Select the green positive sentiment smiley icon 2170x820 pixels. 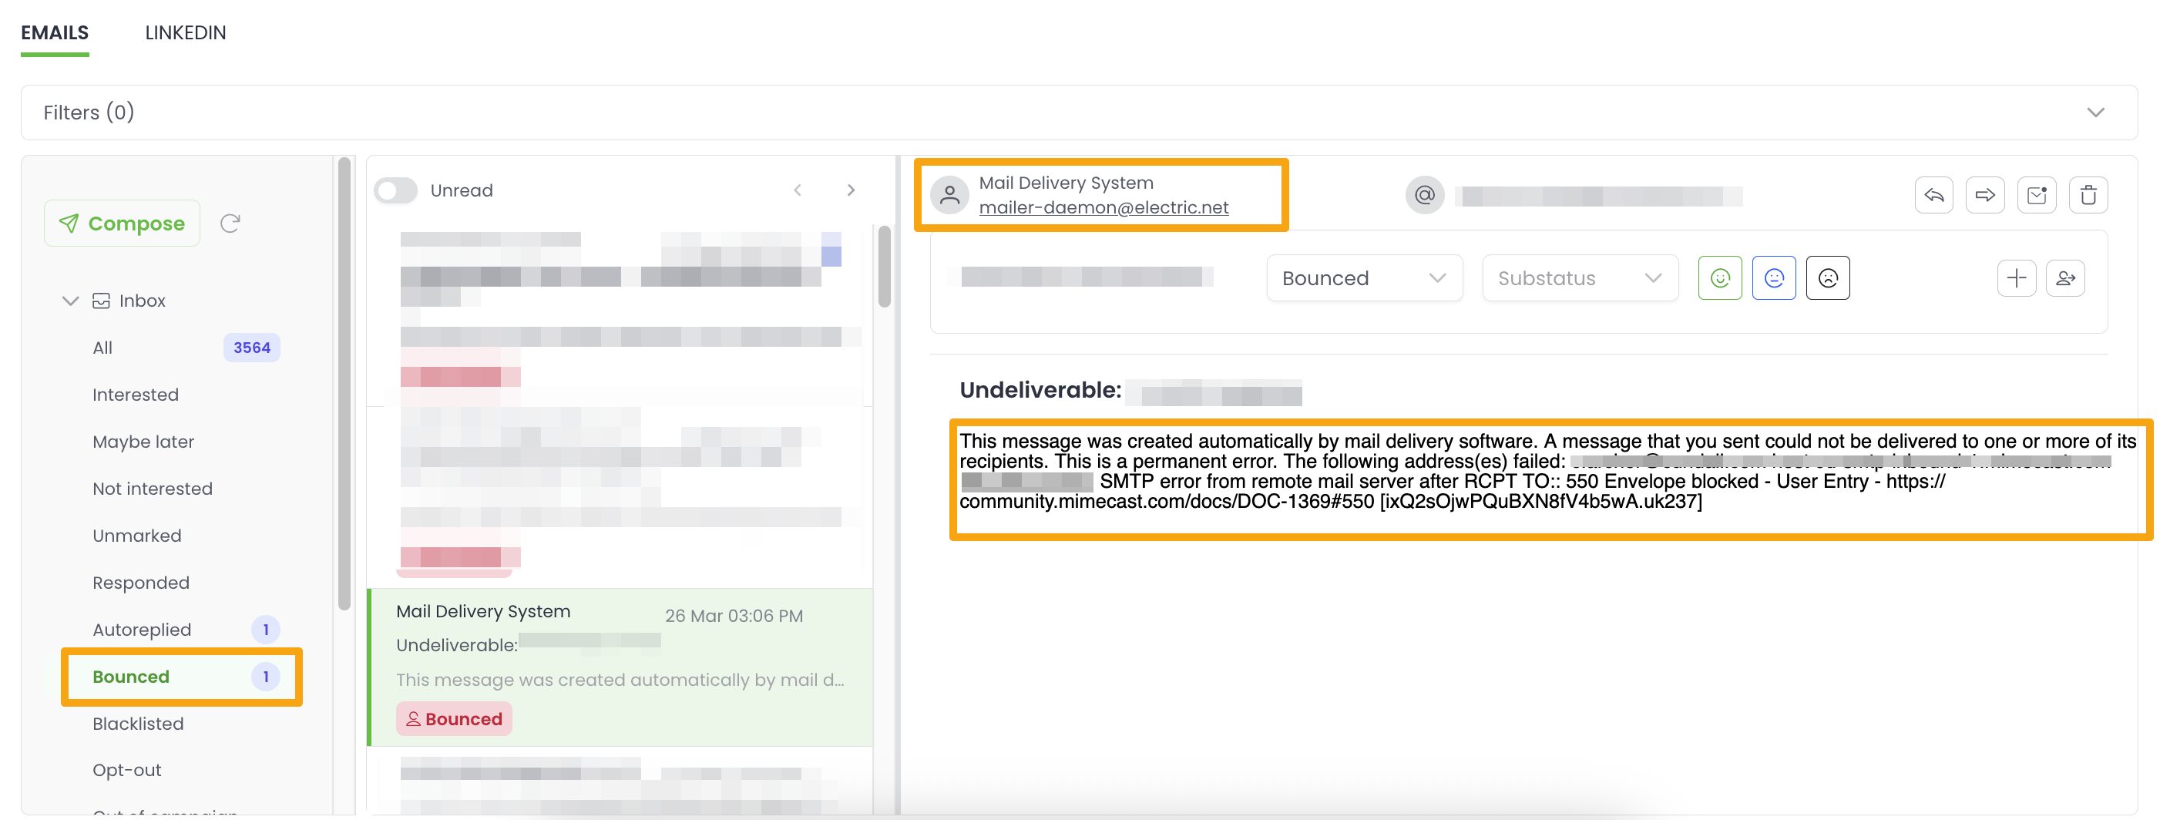pos(1719,277)
